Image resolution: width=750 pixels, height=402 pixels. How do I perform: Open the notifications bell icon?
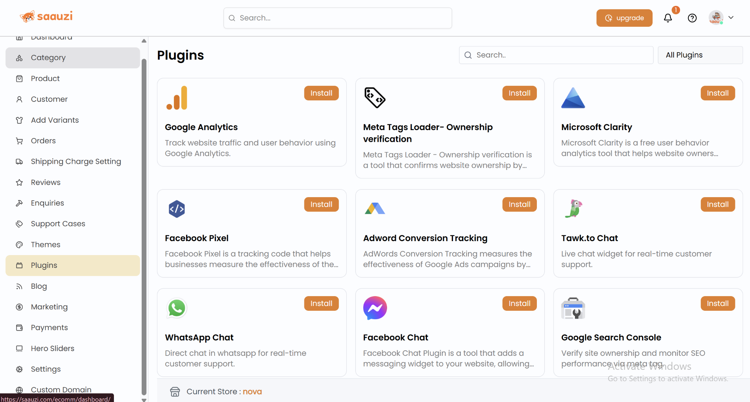click(x=668, y=18)
